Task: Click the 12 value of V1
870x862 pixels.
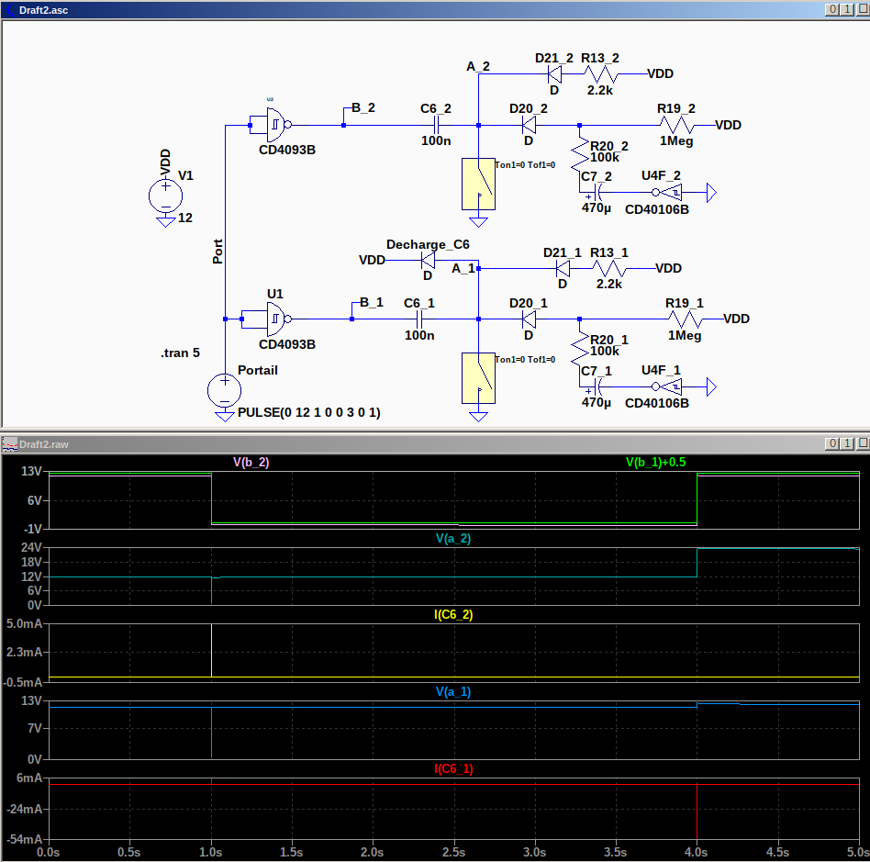Action: pos(185,218)
